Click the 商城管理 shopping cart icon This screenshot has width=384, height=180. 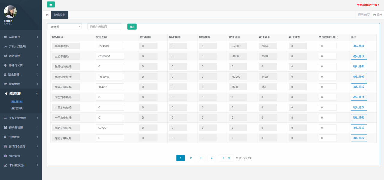coord(5,84)
